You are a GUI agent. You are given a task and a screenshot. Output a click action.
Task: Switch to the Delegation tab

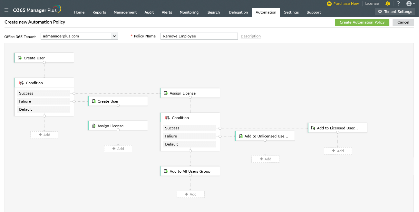click(x=238, y=12)
